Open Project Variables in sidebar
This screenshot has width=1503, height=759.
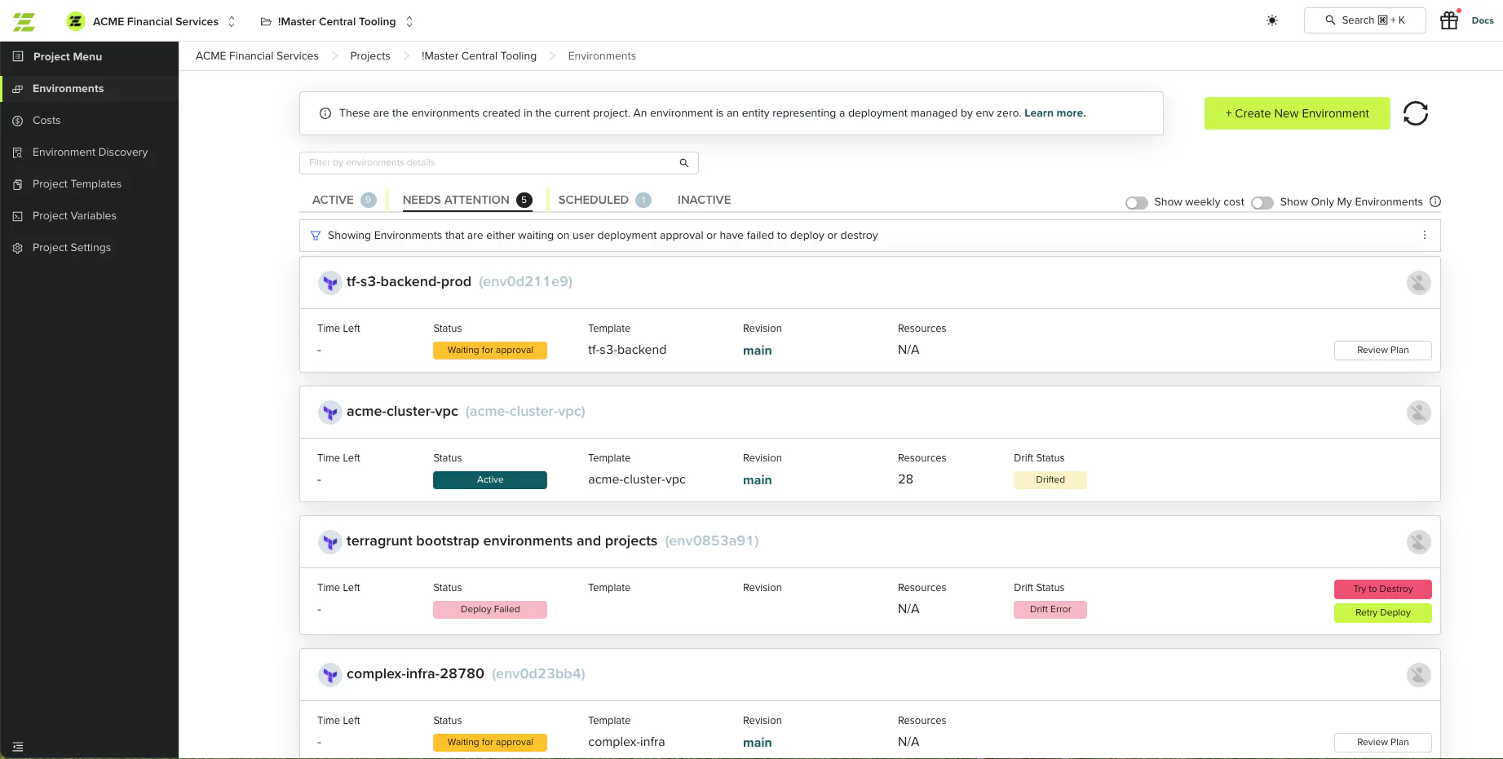pos(74,216)
